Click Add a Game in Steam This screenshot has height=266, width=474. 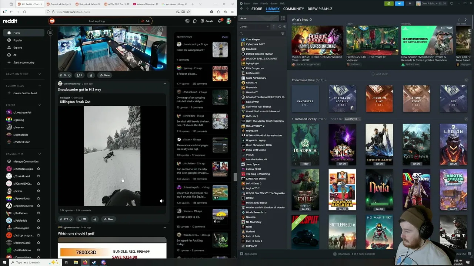tap(248, 254)
